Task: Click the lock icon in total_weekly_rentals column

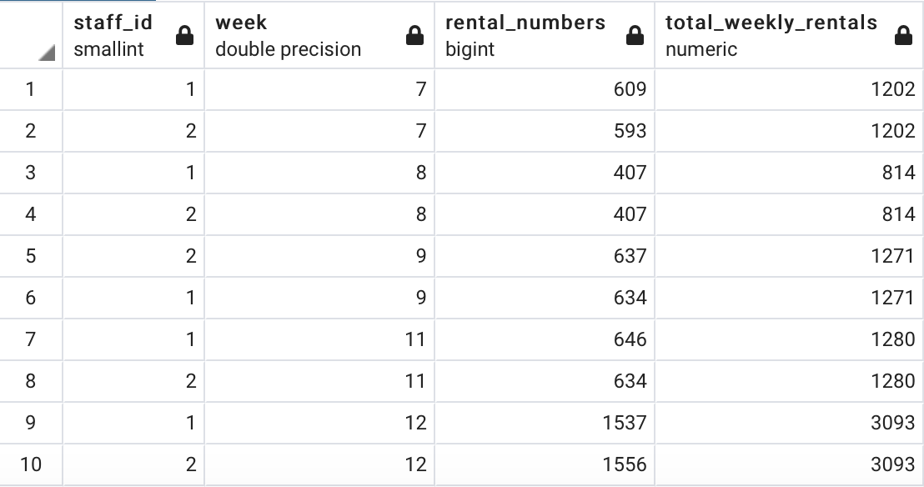Action: tap(903, 35)
